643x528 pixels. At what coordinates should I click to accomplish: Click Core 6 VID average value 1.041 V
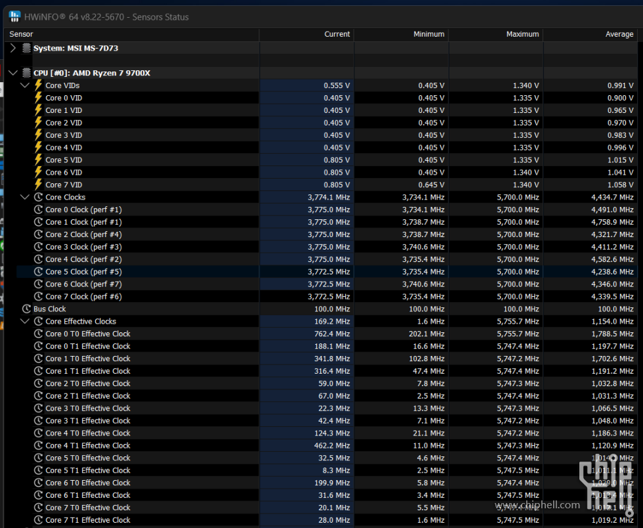click(x=621, y=172)
